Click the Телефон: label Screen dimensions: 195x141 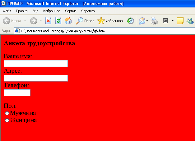[x=16, y=85]
